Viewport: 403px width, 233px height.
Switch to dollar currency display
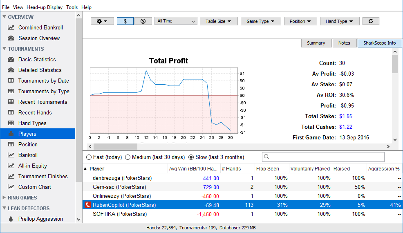click(125, 21)
